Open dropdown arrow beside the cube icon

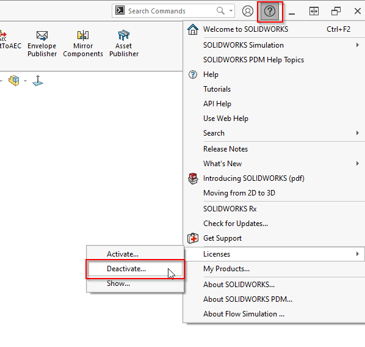coord(26,81)
